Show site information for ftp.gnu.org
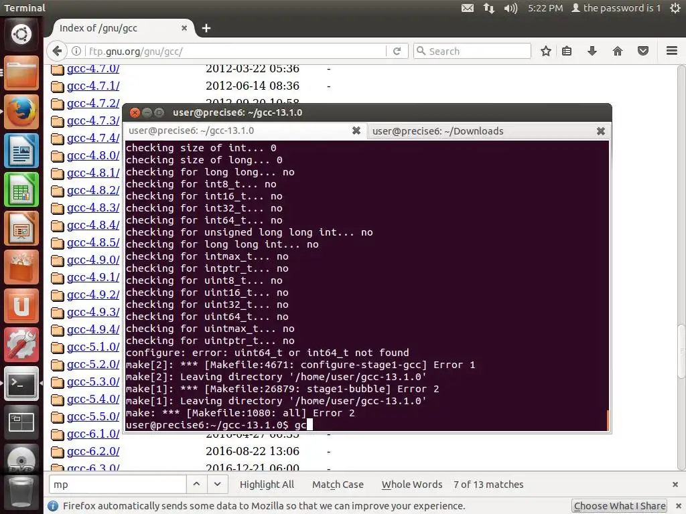 pos(76,51)
